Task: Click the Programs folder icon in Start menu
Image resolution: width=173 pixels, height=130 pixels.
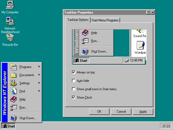Action: 14,67
